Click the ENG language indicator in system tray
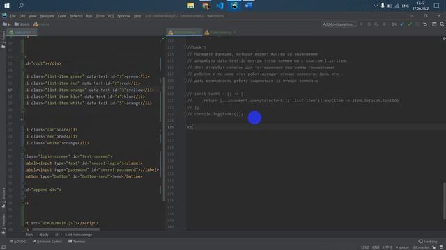Viewport: 446px width, 250px height. [x=406, y=6]
